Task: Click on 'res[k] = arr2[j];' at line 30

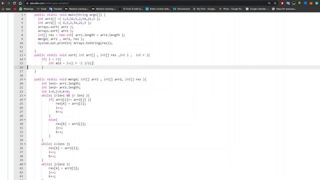Action: click(71, 124)
